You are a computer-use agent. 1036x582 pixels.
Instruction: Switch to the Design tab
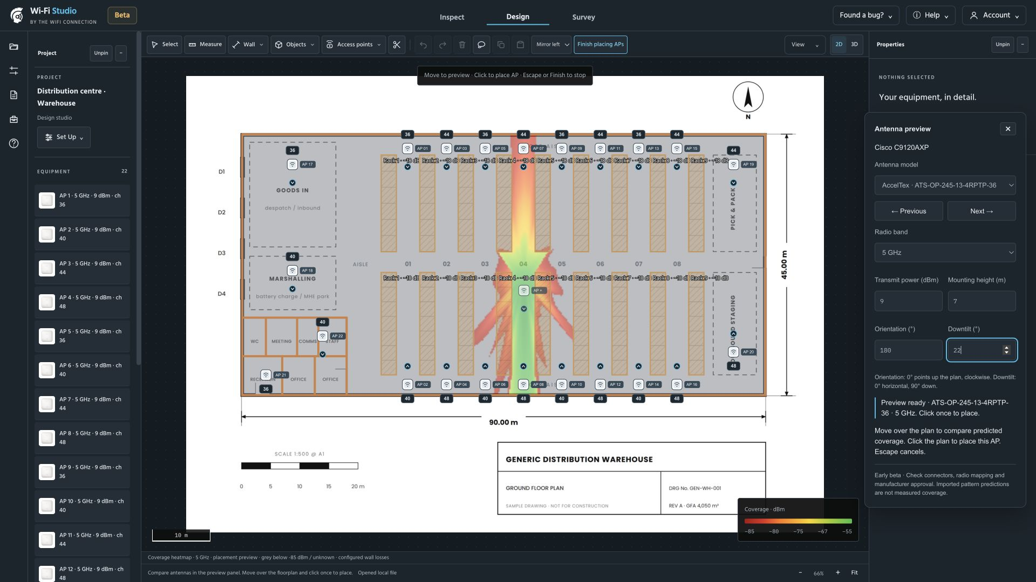(x=517, y=17)
